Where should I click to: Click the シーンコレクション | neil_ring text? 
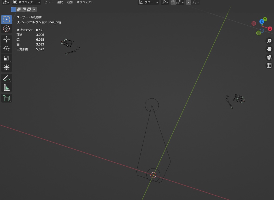coord(41,22)
